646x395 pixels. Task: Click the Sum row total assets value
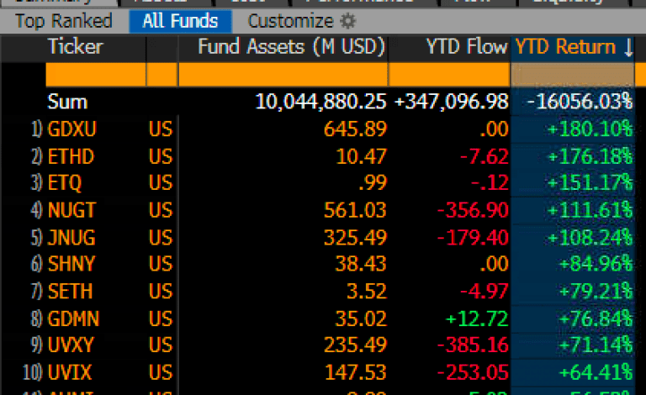point(320,103)
